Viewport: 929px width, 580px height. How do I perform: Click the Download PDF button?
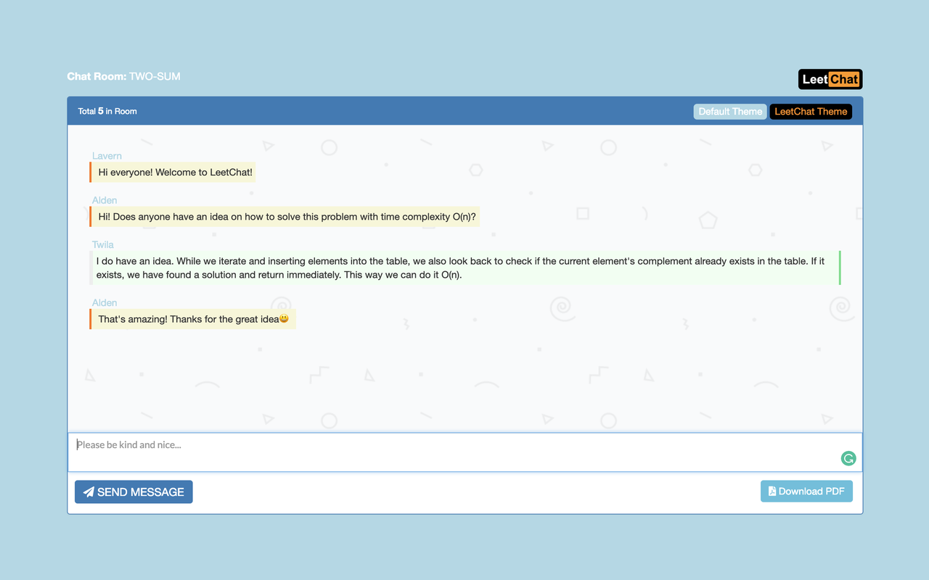click(806, 491)
